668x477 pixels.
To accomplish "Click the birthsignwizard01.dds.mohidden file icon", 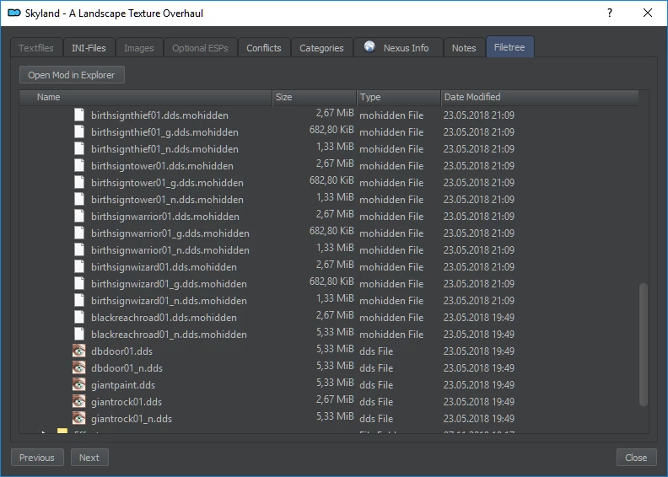I will pos(79,267).
